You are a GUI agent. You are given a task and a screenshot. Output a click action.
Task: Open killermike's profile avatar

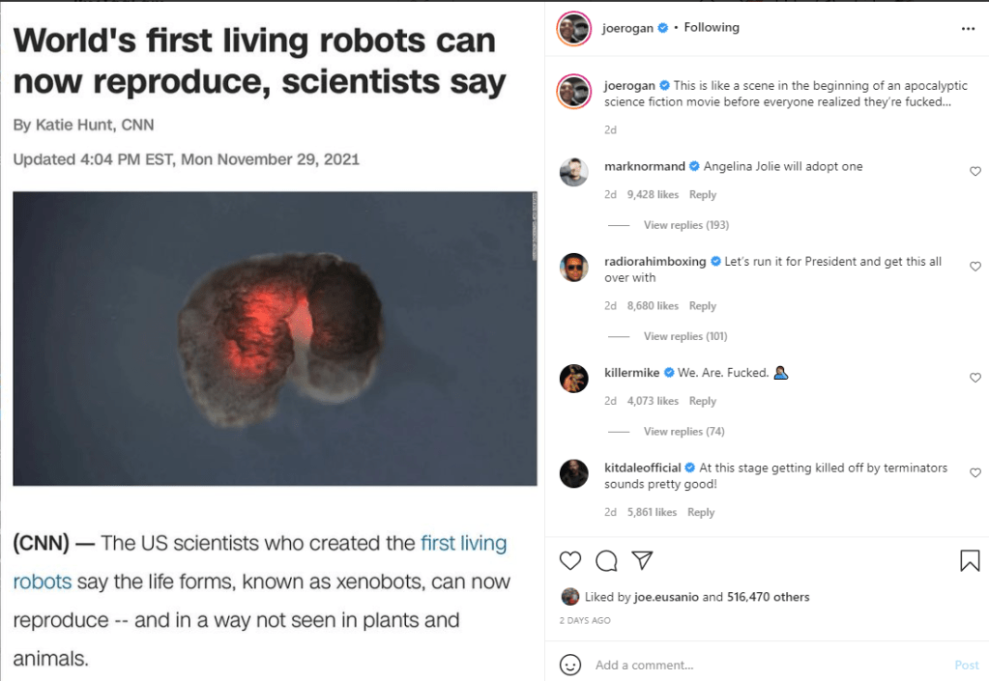click(574, 379)
